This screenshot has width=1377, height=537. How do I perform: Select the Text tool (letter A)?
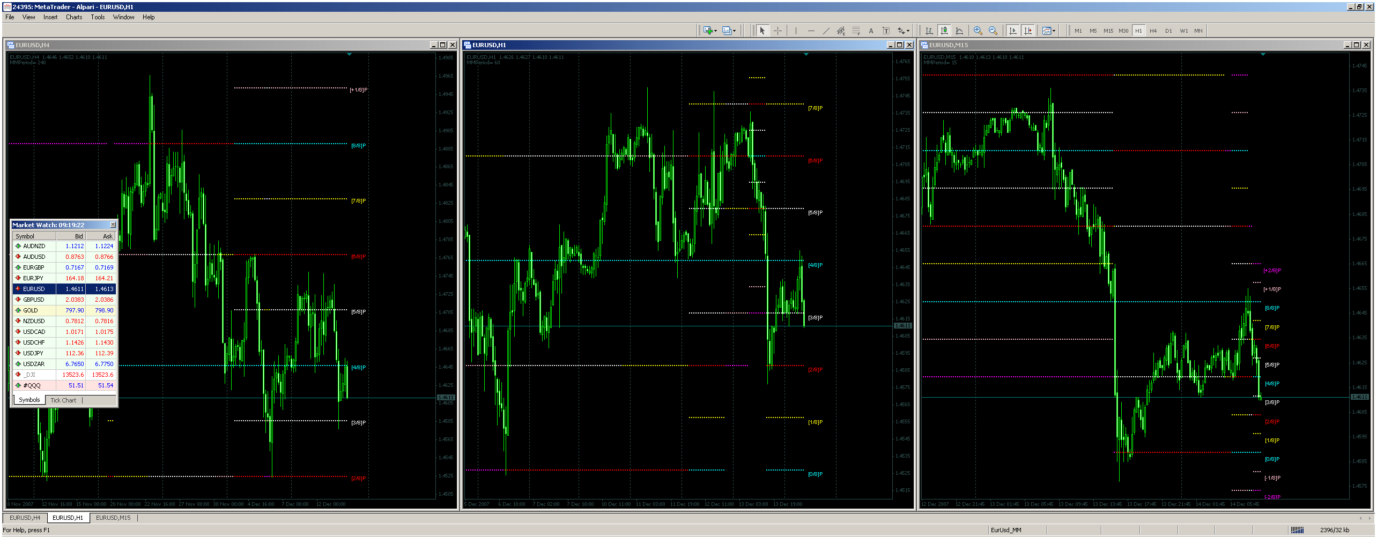pos(871,31)
